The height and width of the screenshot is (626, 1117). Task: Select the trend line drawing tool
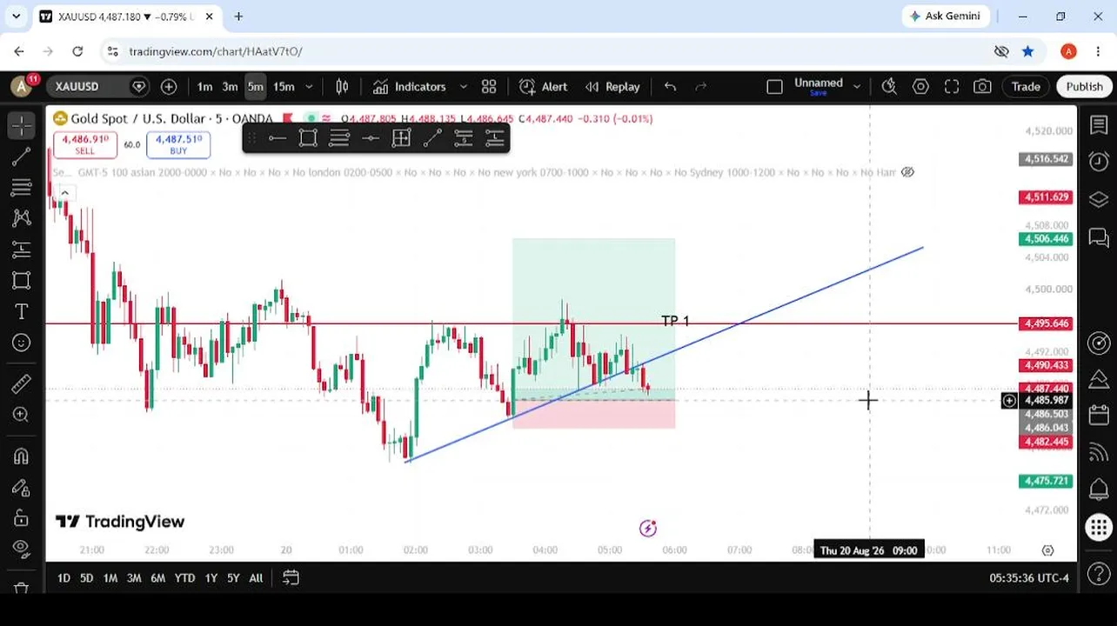[22, 156]
